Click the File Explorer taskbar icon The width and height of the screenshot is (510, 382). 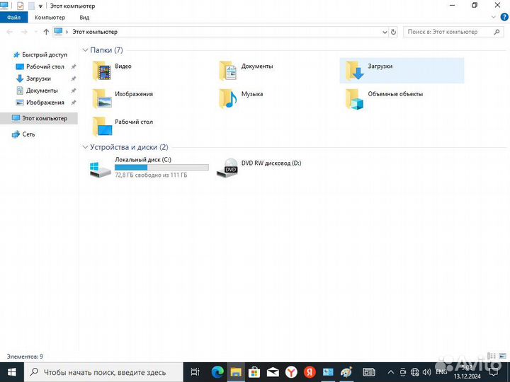coord(236,372)
